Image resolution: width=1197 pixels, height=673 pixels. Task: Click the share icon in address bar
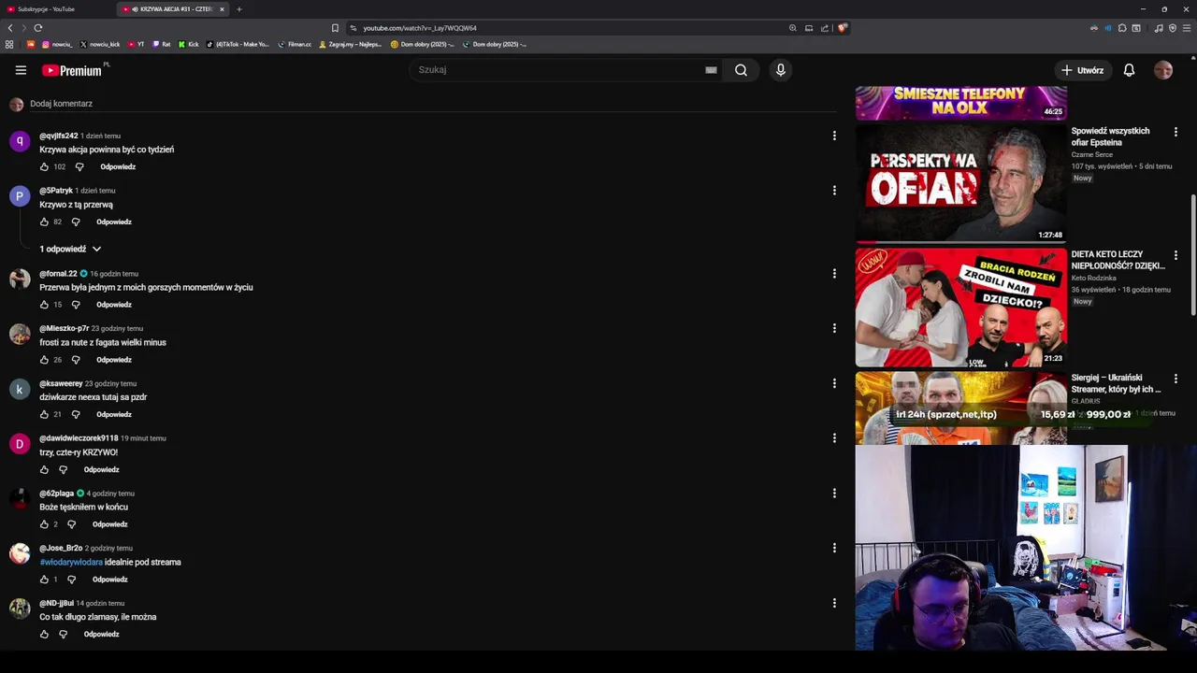coord(825,28)
